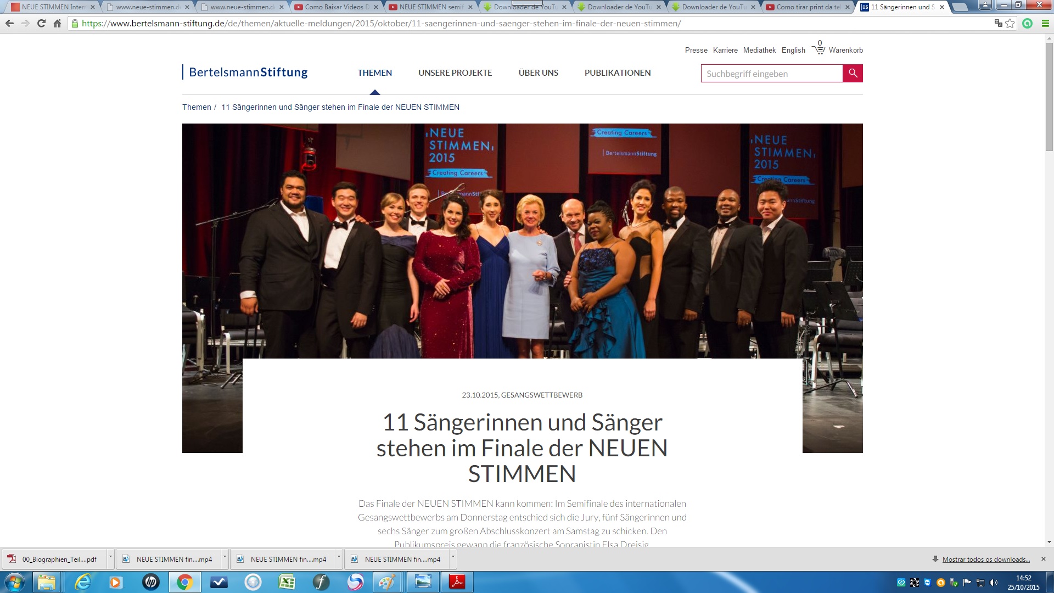1054x593 pixels.
Task: Open the UNSERE PROJEKTE menu
Action: coord(455,73)
